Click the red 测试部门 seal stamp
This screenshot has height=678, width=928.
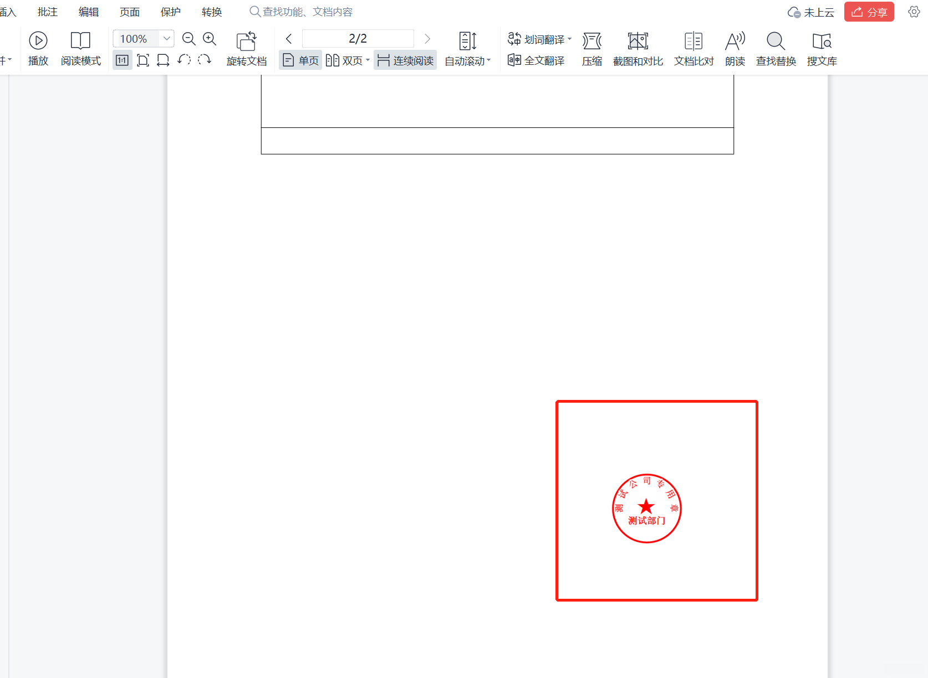[x=646, y=508]
